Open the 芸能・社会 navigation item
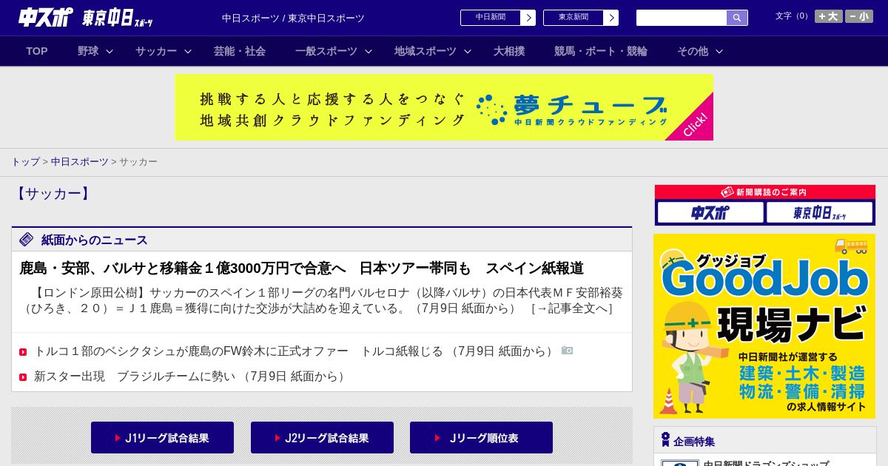Image resolution: width=888 pixels, height=466 pixels. tap(240, 51)
